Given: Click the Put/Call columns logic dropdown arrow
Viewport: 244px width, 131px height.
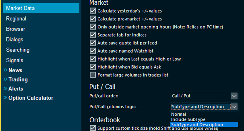Looking at the screenshot, I should coord(234,107).
